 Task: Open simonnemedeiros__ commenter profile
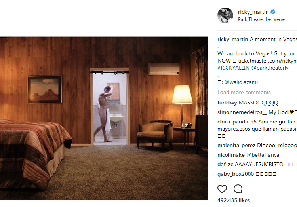click(242, 112)
